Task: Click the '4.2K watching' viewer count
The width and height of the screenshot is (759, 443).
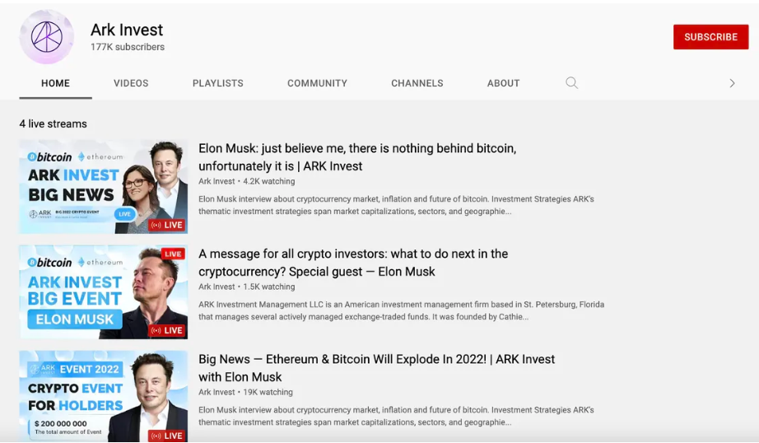Action: 268,181
